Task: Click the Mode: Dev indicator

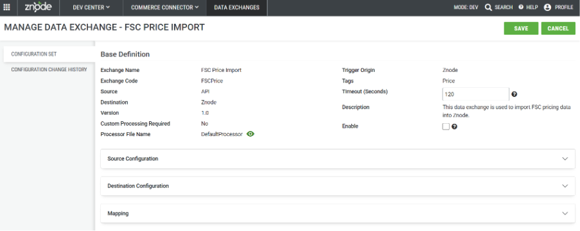Action: coord(466,8)
